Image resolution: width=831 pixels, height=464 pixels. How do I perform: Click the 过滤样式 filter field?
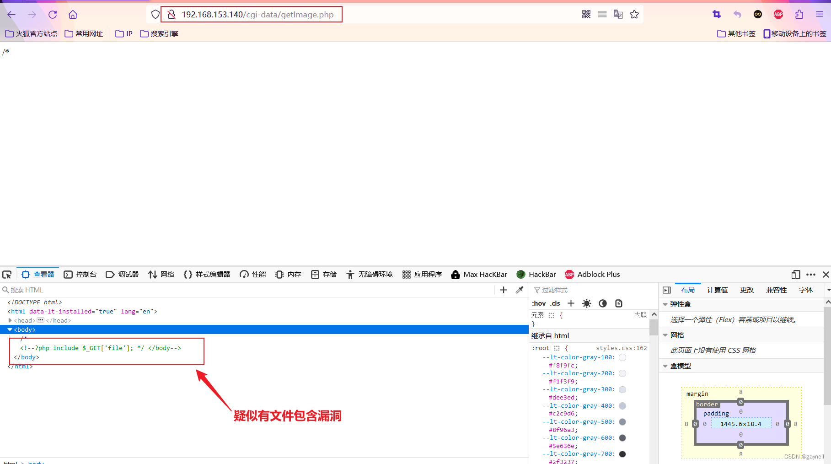click(x=594, y=290)
